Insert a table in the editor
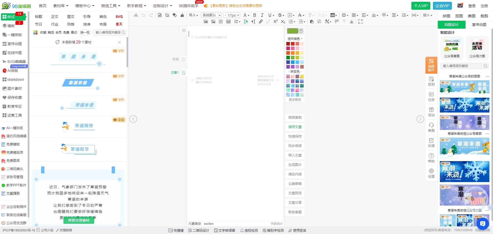 click(x=228, y=22)
